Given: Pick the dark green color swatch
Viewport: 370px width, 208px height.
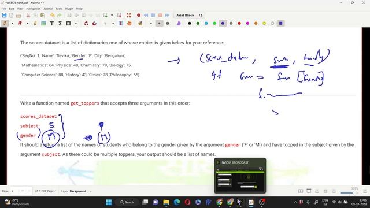Looking at the screenshot, I should (198, 23).
